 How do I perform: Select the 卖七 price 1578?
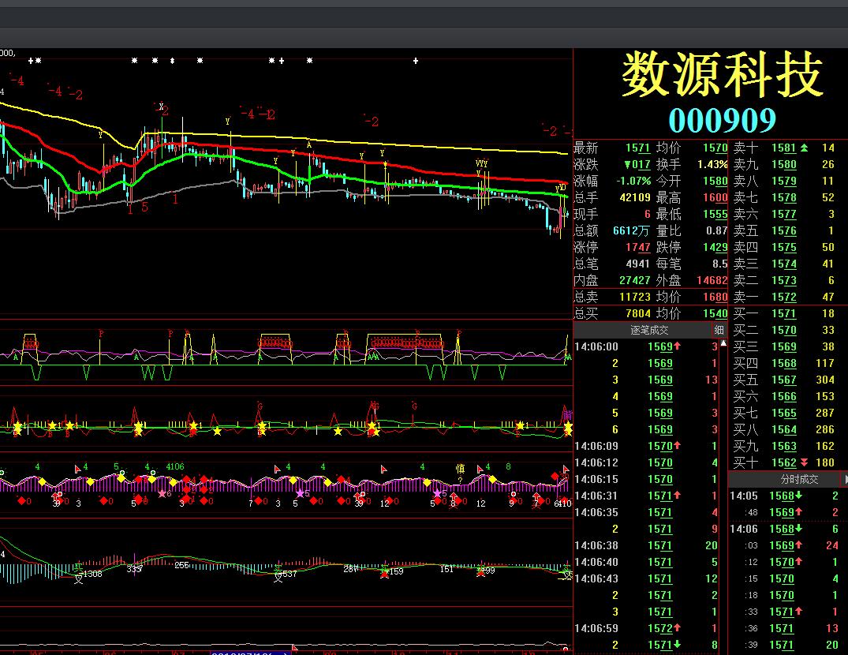[x=784, y=198]
